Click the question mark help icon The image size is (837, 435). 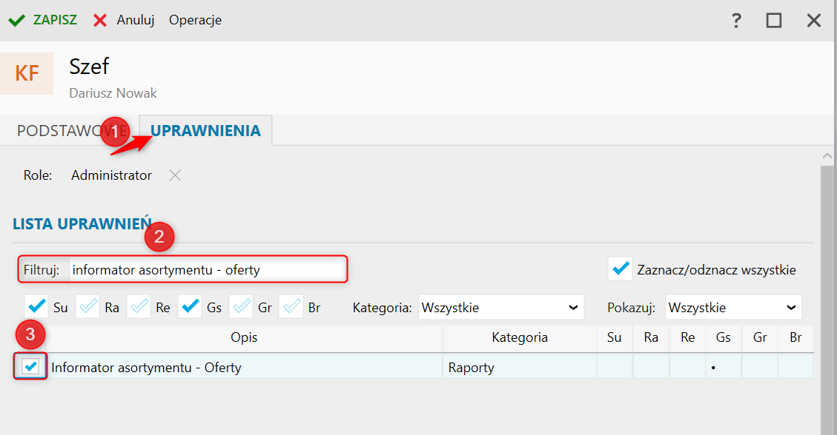[x=736, y=21]
